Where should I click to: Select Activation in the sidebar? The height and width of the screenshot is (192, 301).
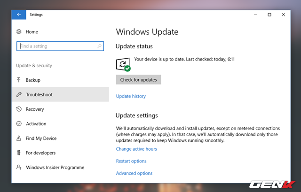(61, 123)
